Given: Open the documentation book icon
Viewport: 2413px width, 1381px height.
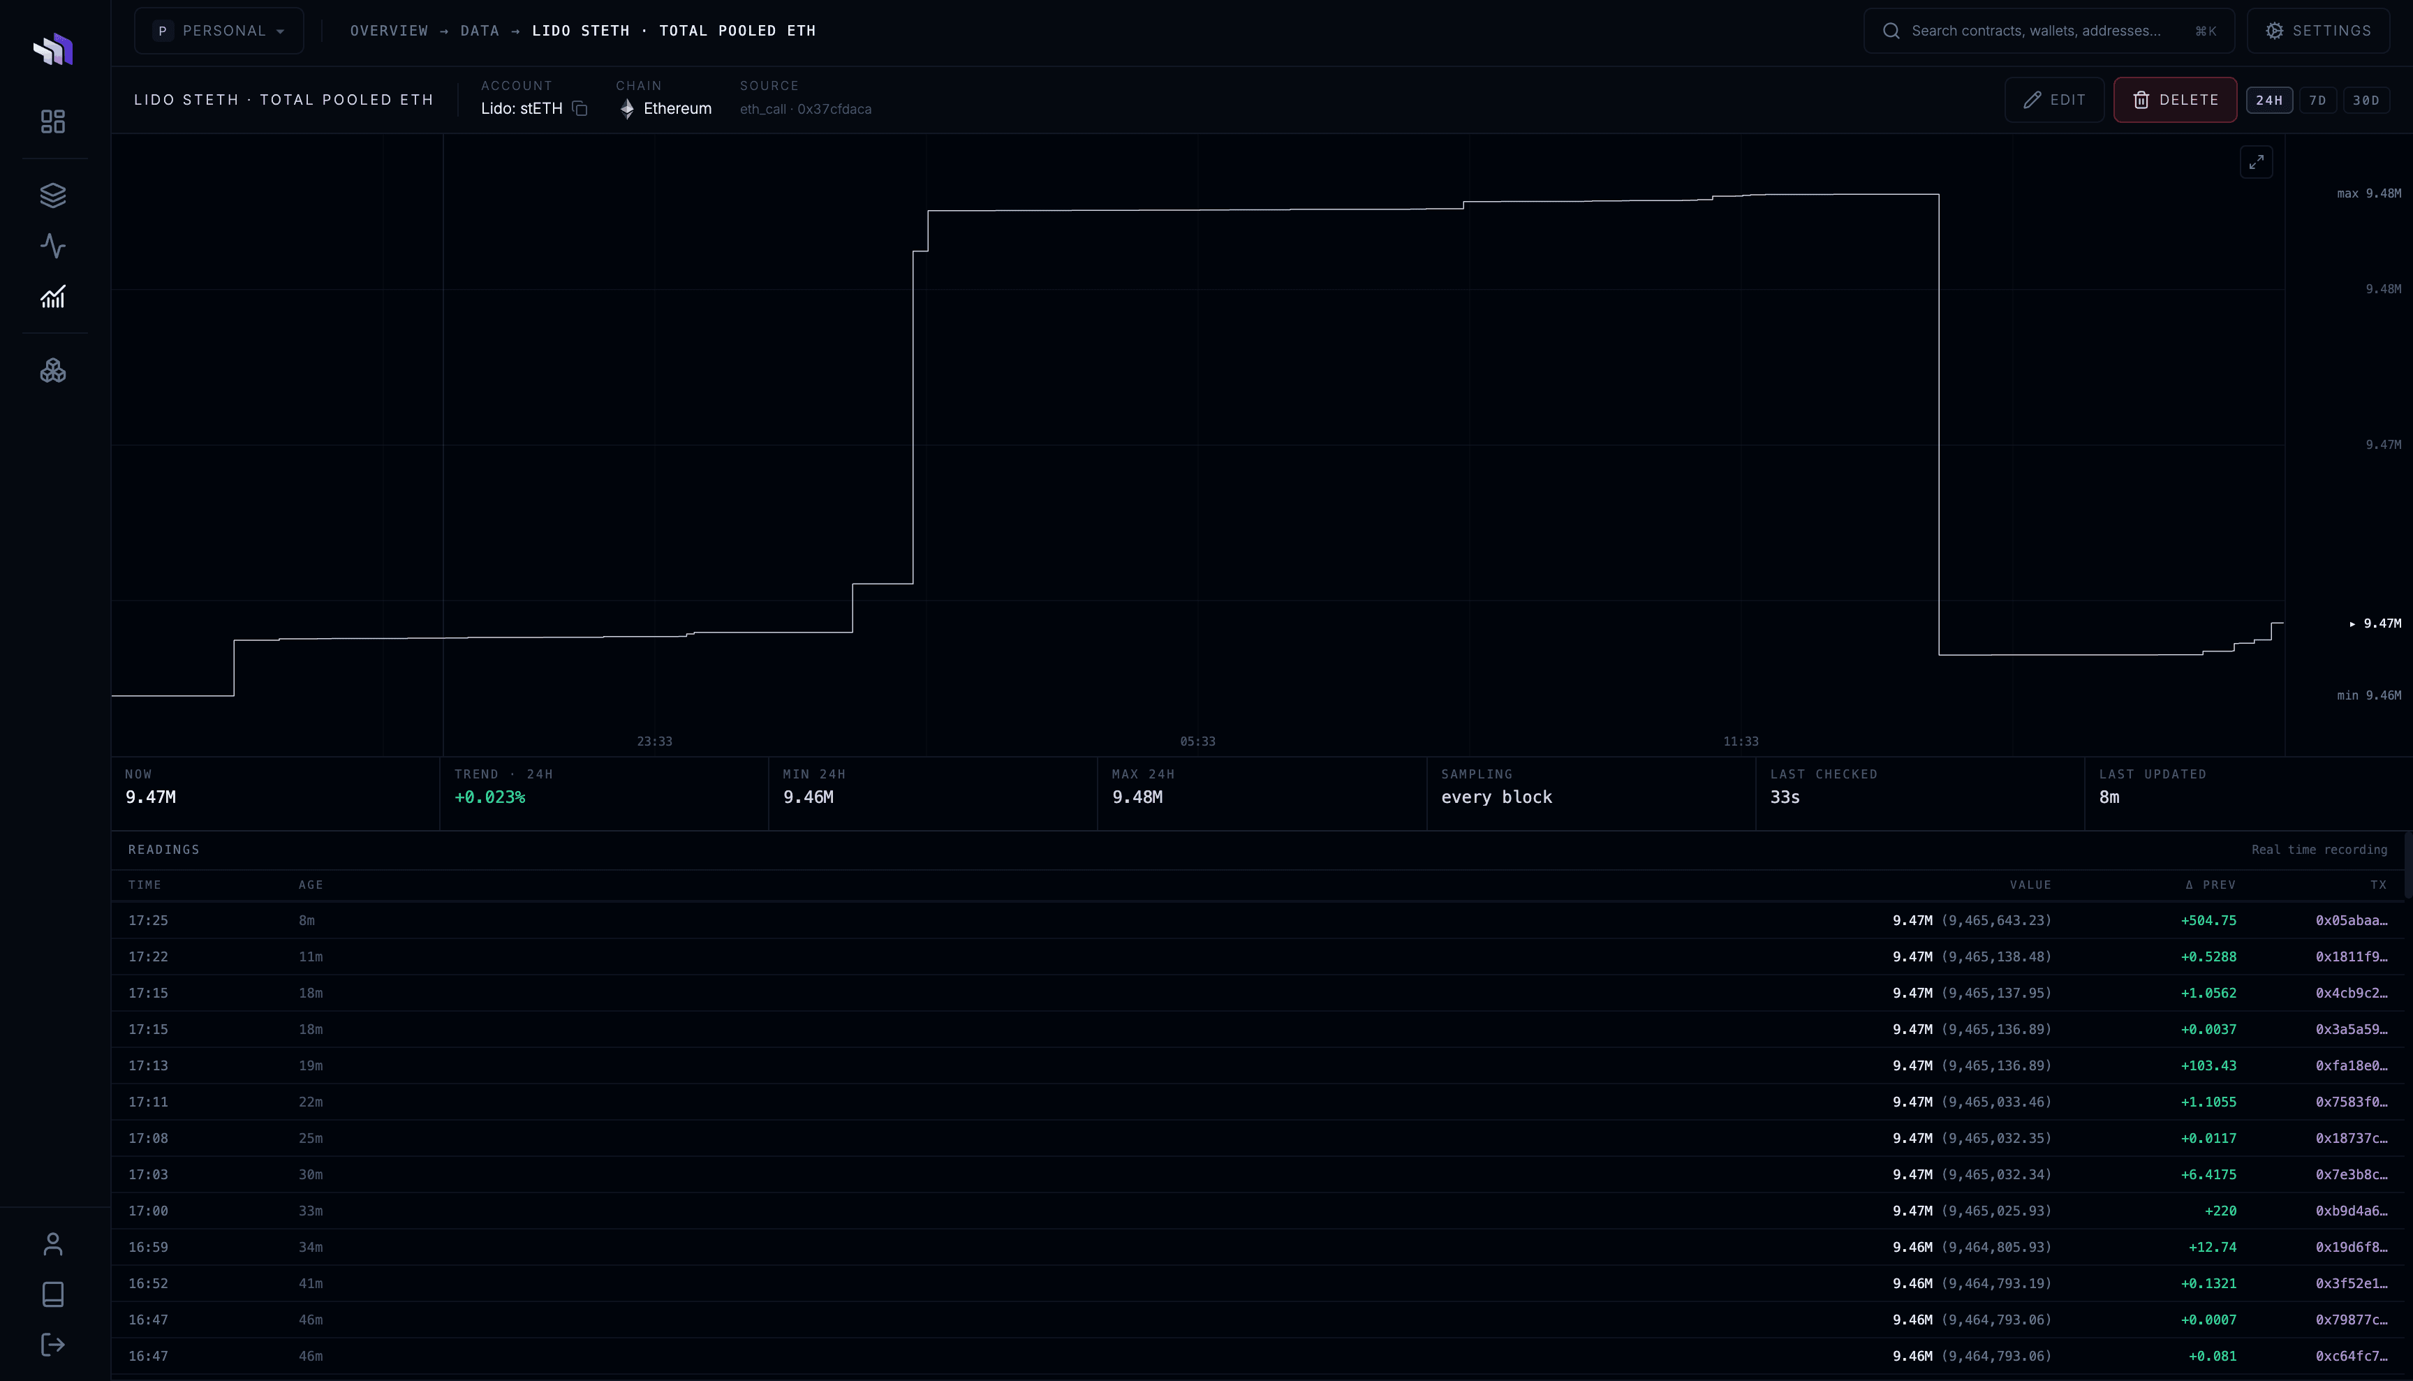Looking at the screenshot, I should coord(53,1294).
